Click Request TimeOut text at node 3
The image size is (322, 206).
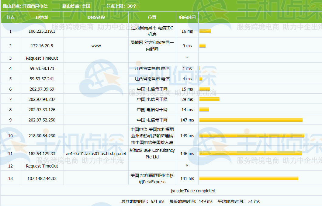pos(42,58)
